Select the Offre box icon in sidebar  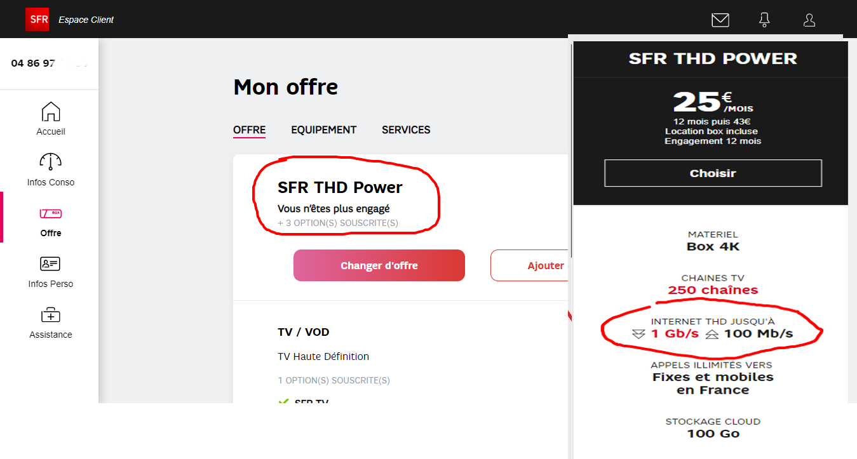click(x=51, y=213)
